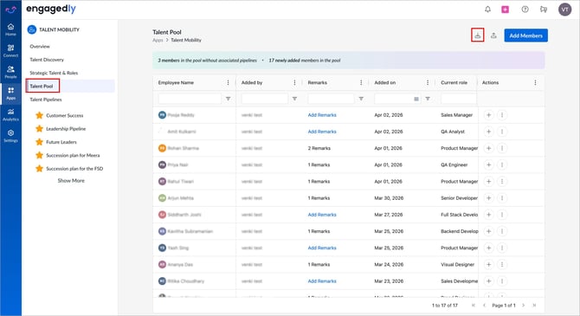Go to the first page in pagination
The height and width of the screenshot is (316, 580).
click(x=474, y=306)
